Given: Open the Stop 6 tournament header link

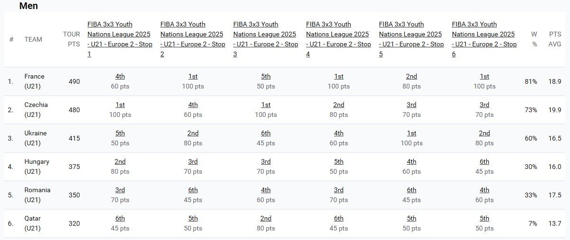Looking at the screenshot, I should pos(484,39).
